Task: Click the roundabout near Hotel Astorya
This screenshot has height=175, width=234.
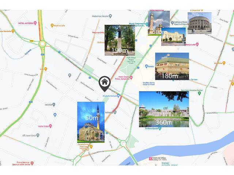Action: tap(43, 44)
